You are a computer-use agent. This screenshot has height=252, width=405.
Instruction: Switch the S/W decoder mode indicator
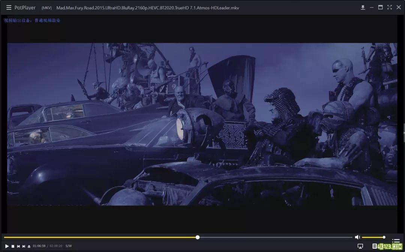(x=69, y=246)
